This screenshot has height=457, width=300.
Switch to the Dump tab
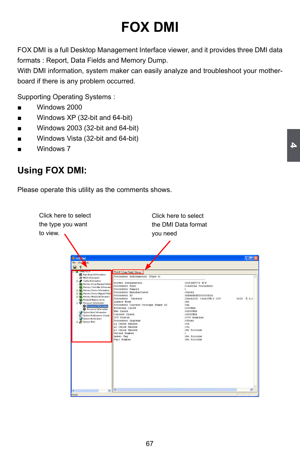(138, 272)
